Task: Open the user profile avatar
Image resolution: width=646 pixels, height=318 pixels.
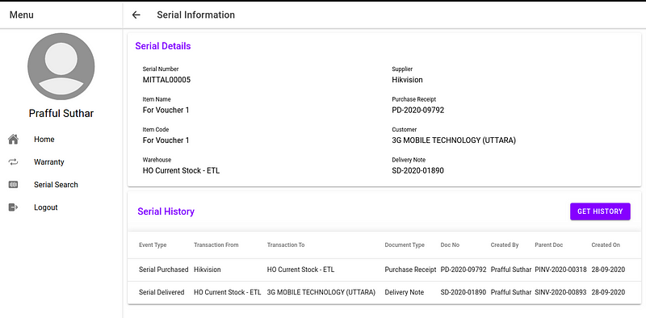Action: coord(61,66)
